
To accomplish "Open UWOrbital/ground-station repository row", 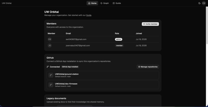I will point(103,75).
